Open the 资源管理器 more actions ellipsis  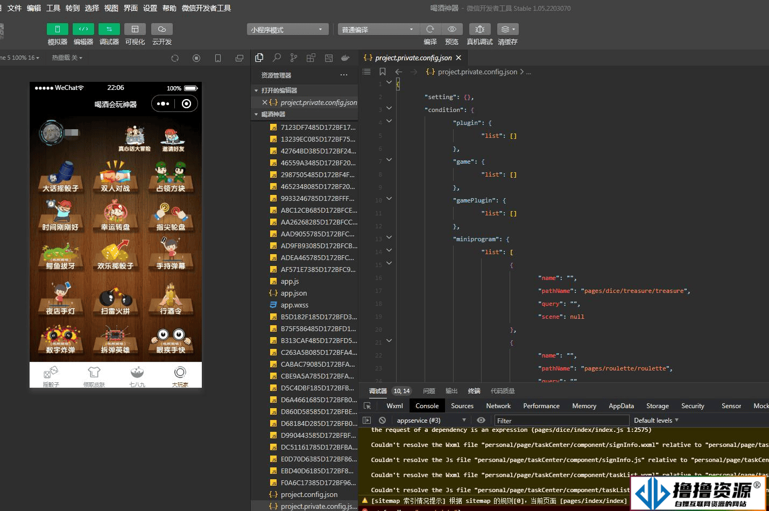pyautogui.click(x=344, y=75)
